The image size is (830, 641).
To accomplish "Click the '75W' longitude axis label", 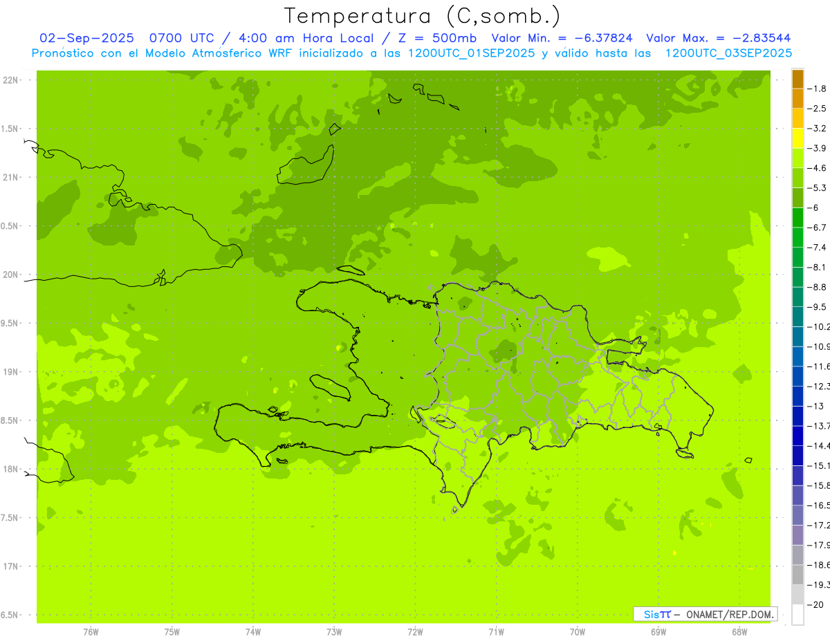I will (172, 632).
